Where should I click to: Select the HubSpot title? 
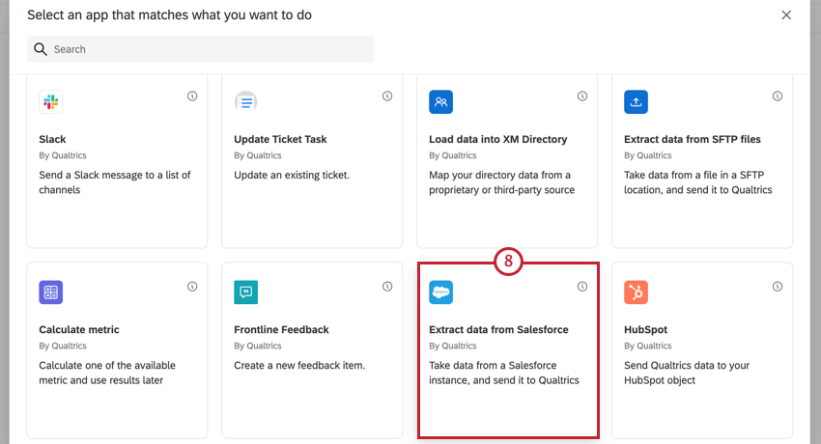tap(645, 329)
